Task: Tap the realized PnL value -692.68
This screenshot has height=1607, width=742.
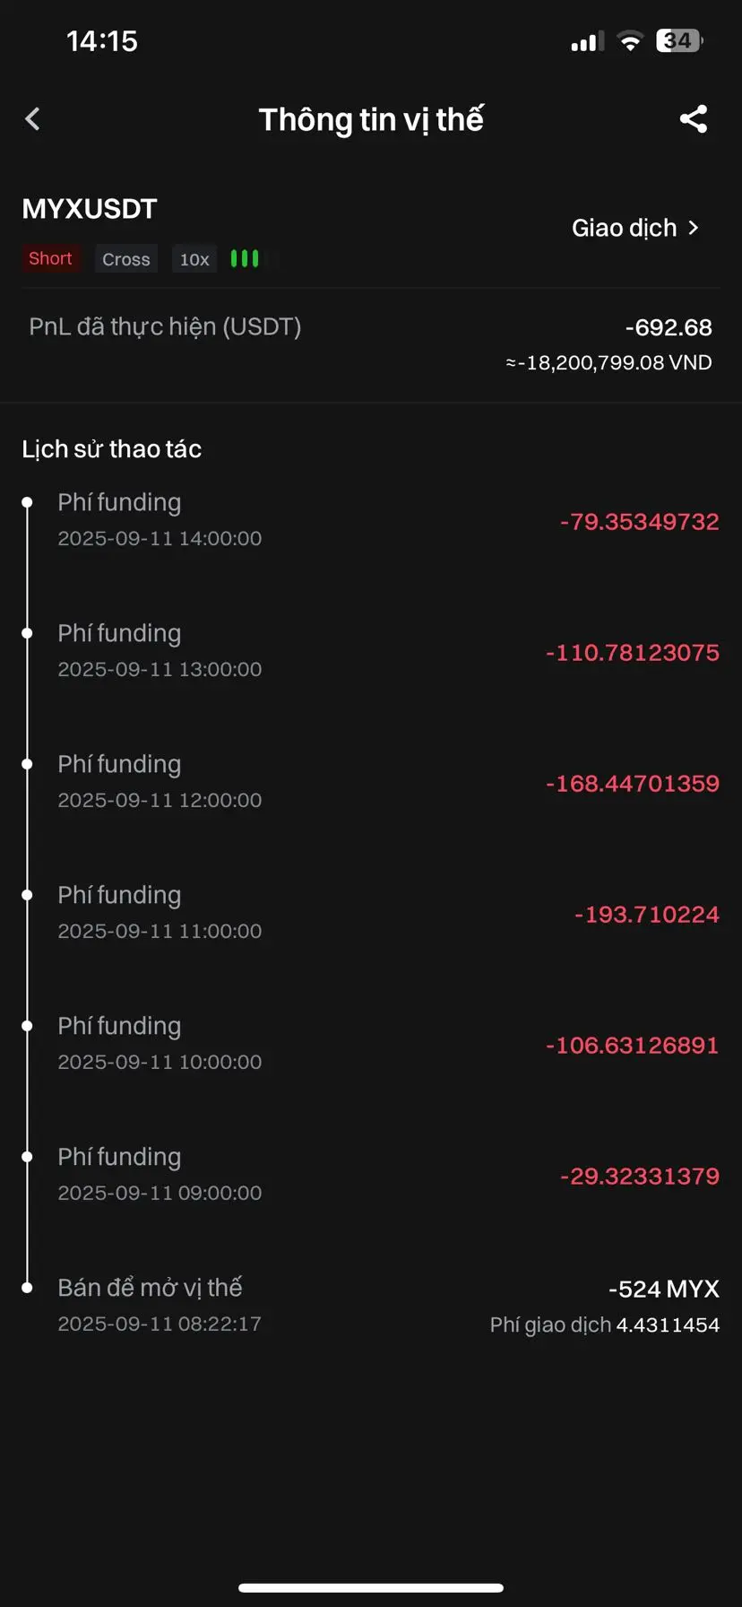Action: 669,327
